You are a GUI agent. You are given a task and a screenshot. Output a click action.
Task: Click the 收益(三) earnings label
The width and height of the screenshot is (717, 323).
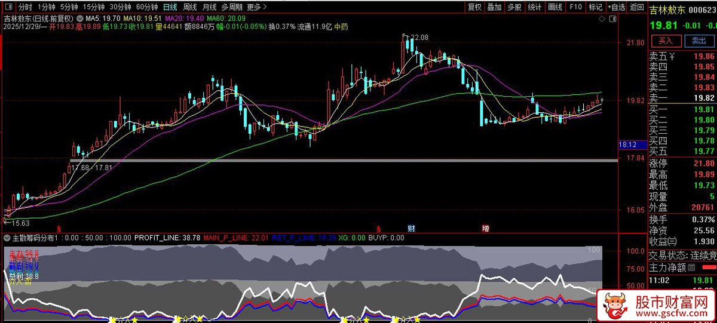663,241
